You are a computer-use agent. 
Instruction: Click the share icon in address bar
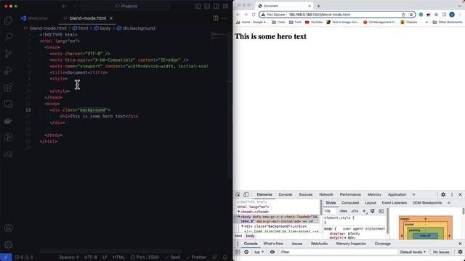pyautogui.click(x=403, y=14)
